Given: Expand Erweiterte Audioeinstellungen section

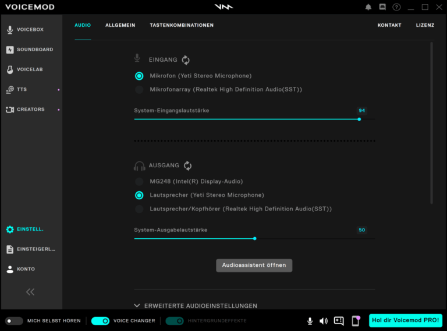Looking at the screenshot, I should tap(196, 305).
